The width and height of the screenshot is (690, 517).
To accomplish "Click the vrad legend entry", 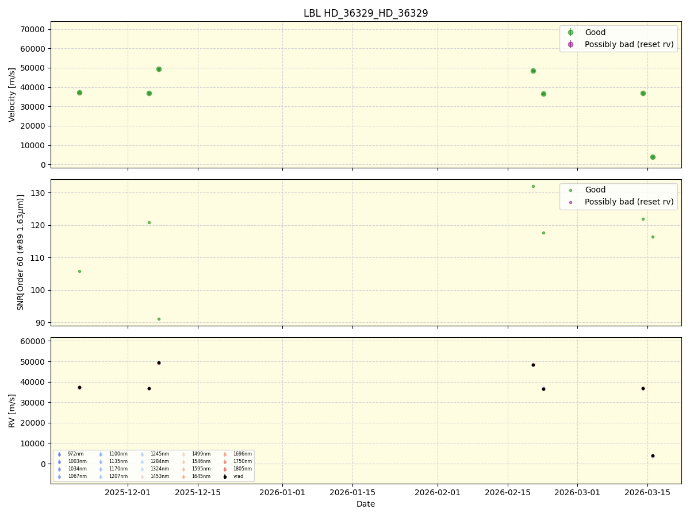I will click(238, 476).
